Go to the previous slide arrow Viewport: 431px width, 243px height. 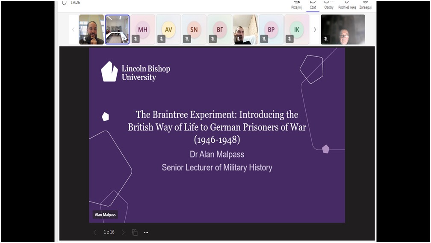click(x=95, y=232)
